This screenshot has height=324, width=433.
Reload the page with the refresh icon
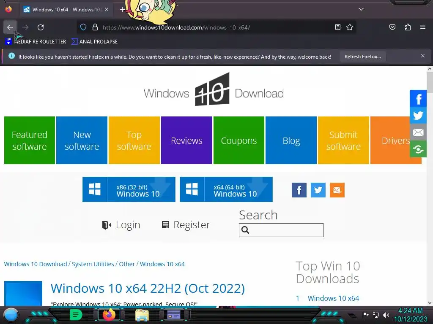coord(41,27)
